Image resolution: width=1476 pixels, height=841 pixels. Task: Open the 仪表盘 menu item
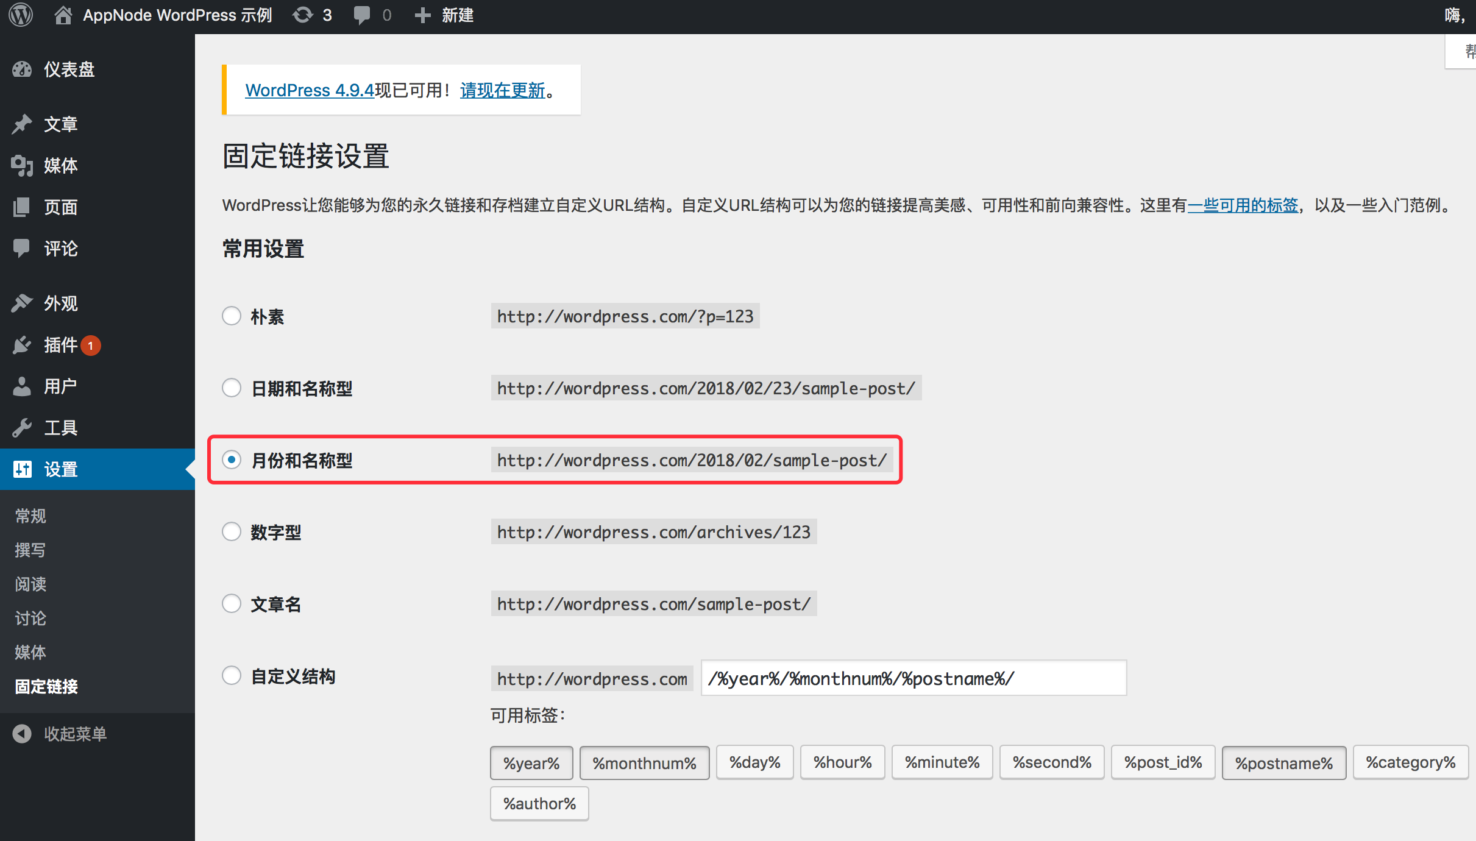(98, 69)
